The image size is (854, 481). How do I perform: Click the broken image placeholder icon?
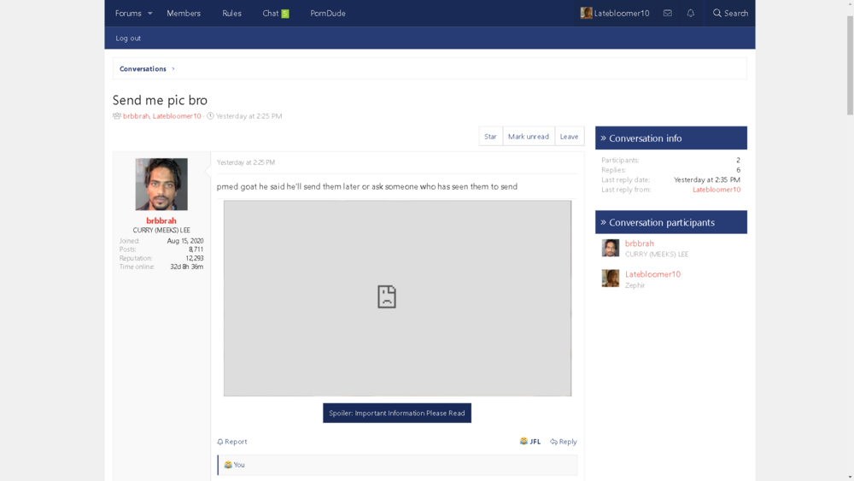[387, 296]
